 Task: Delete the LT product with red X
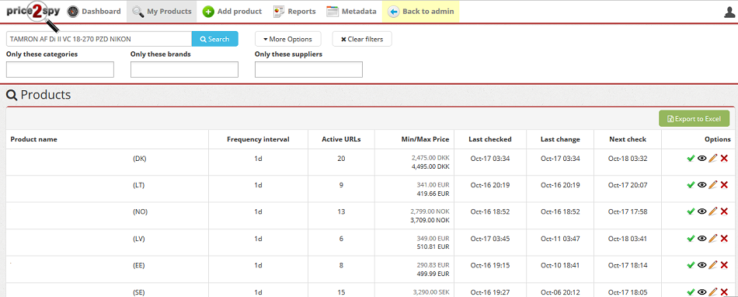[724, 185]
